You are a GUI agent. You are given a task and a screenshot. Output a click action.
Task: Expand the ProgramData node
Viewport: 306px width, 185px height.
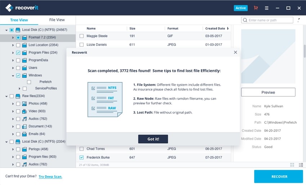pyautogui.click(x=13, y=60)
